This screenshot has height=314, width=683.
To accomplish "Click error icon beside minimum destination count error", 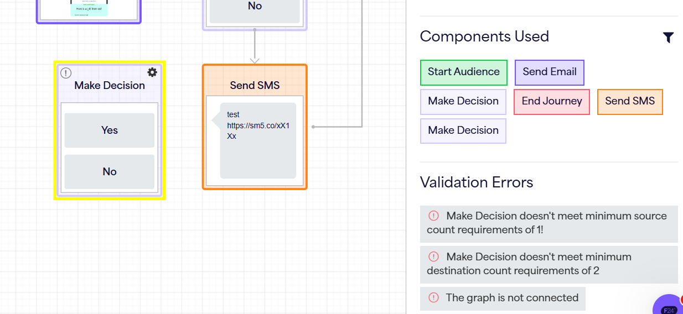I will tap(434, 257).
